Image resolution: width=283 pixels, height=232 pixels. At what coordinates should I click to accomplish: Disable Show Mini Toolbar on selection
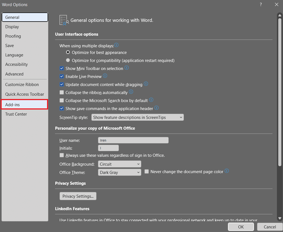62,69
